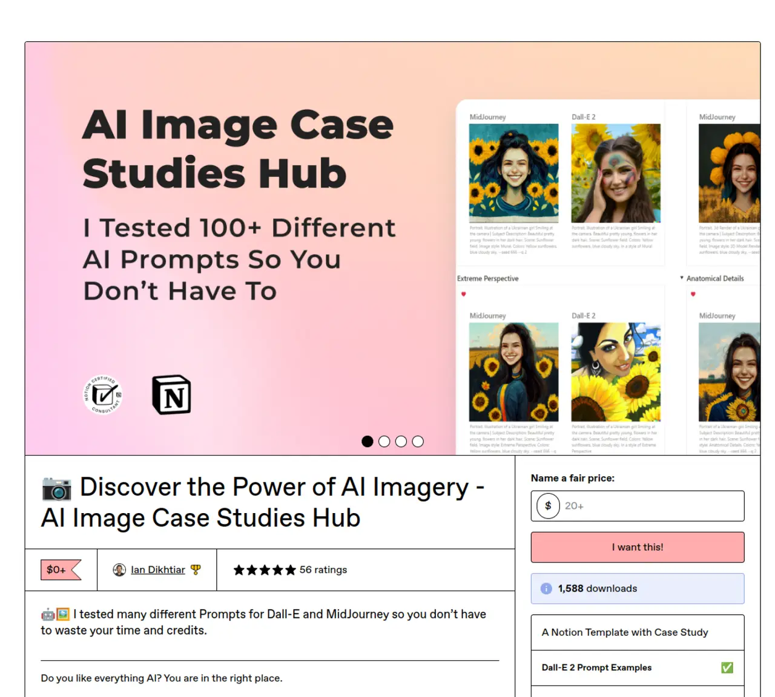This screenshot has height=697, width=775.
Task: Click 'A Notion Template with Case Study' row
Action: click(x=638, y=632)
